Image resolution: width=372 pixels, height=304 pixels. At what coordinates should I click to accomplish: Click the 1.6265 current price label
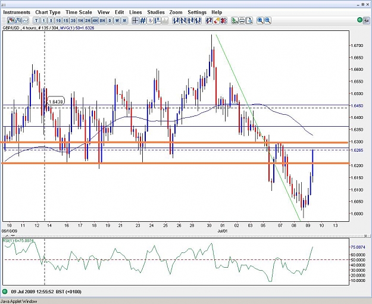[357, 150]
